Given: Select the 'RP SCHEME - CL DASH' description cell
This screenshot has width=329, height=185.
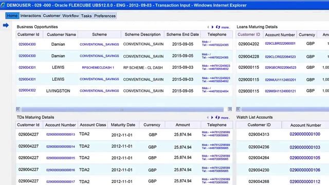Looking at the screenshot, I should 143,68.
